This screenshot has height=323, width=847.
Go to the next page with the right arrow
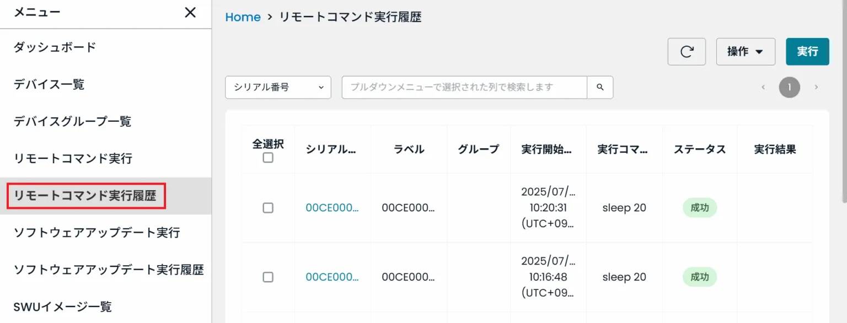(816, 87)
